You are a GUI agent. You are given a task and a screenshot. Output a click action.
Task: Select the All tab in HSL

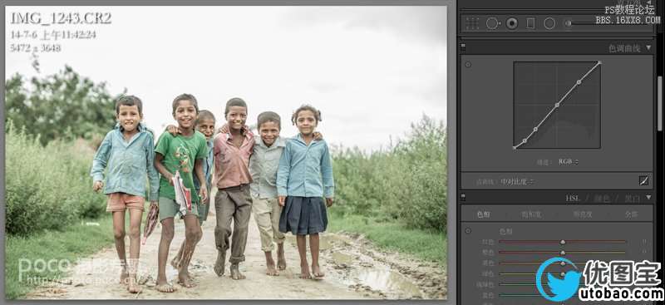click(631, 214)
